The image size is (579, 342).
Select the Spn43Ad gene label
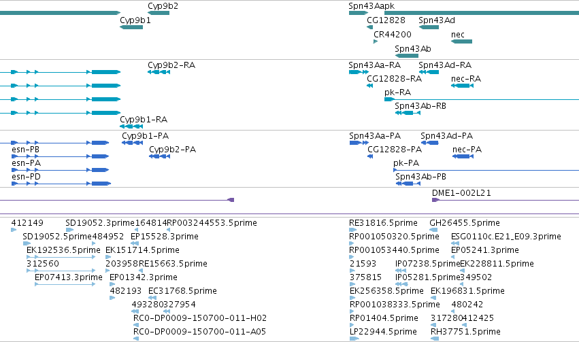click(x=437, y=20)
